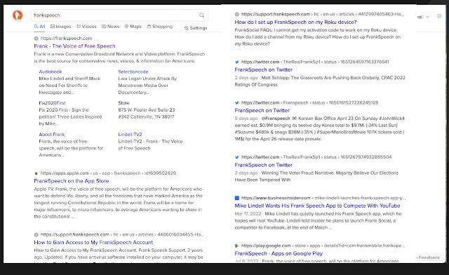
Task: Click the DuckDuckGo logo
Action: pyautogui.click(x=18, y=15)
